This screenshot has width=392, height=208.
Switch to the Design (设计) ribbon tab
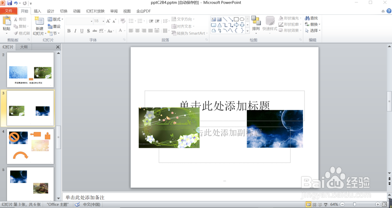pos(51,11)
